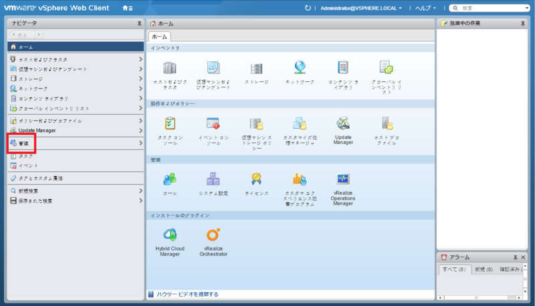Select Events in the navigator
The width and height of the screenshot is (535, 306).
[x=76, y=165]
